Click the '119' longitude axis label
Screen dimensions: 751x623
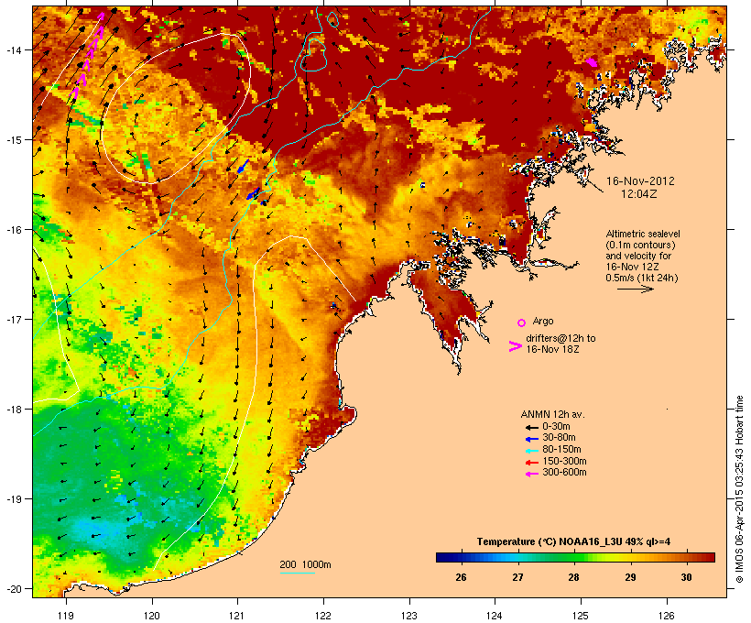(66, 616)
